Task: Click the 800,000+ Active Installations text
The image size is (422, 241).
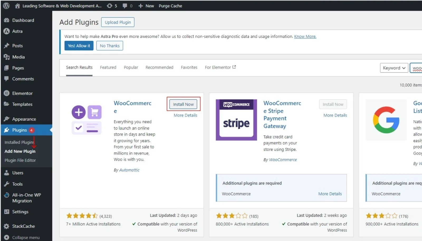Action: (x=242, y=224)
